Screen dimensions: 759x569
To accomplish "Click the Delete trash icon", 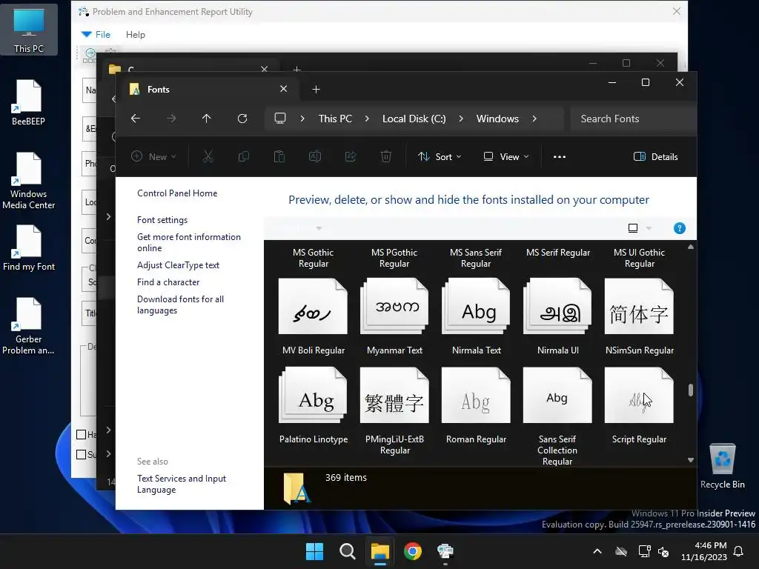I will click(385, 156).
